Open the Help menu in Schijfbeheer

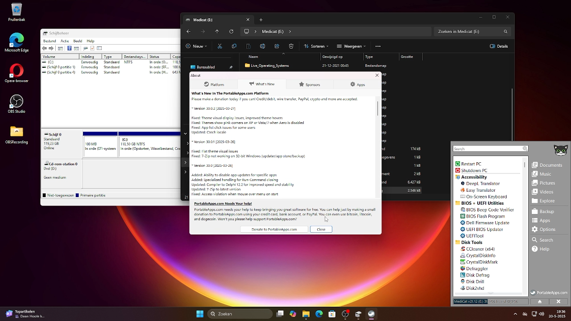(91, 41)
